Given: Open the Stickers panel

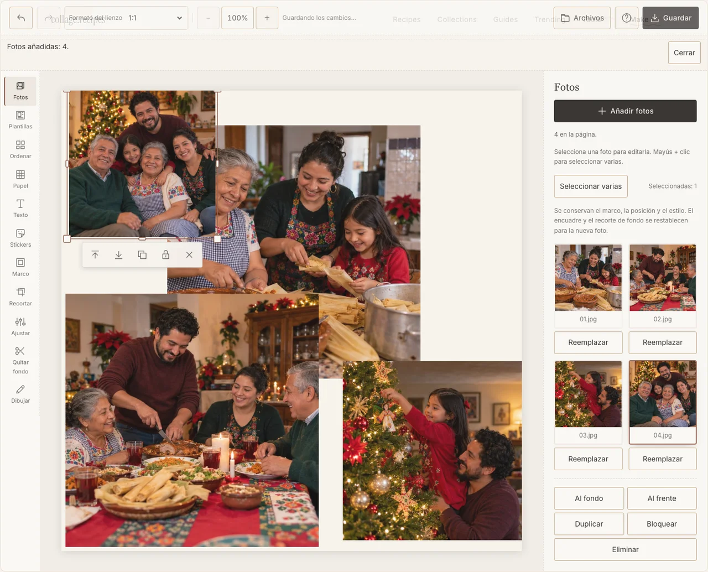Looking at the screenshot, I should coord(20,238).
